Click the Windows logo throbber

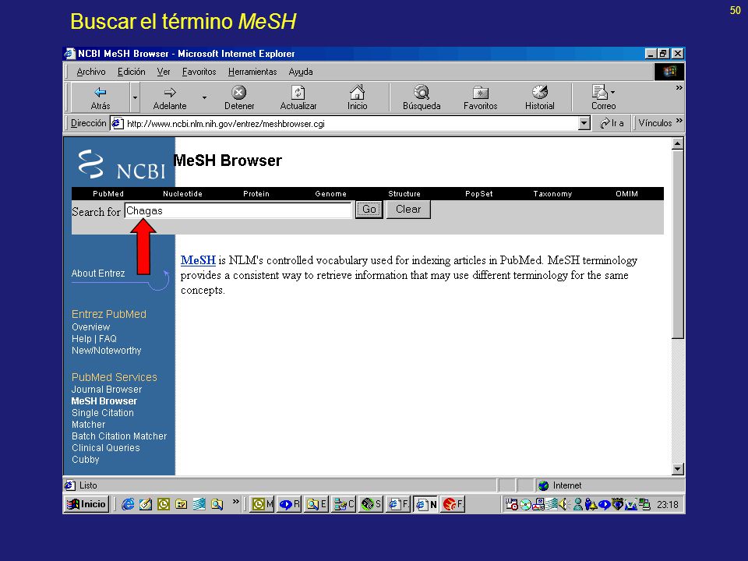click(x=669, y=72)
